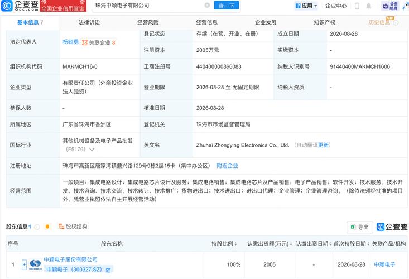Select 纳税人识别号 value 91440400MAKMCH1606
This screenshot has height=279, width=409.
(x=360, y=66)
